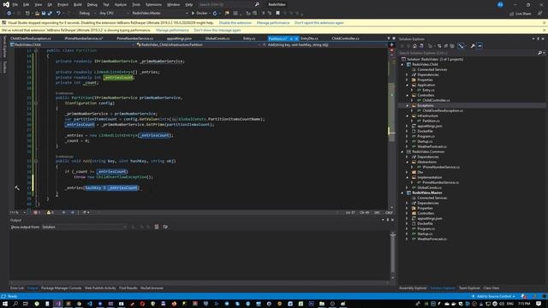This screenshot has width=548, height=308.
Task: Click the Home icon in Solution Explorer toolbar
Action: click(x=414, y=45)
